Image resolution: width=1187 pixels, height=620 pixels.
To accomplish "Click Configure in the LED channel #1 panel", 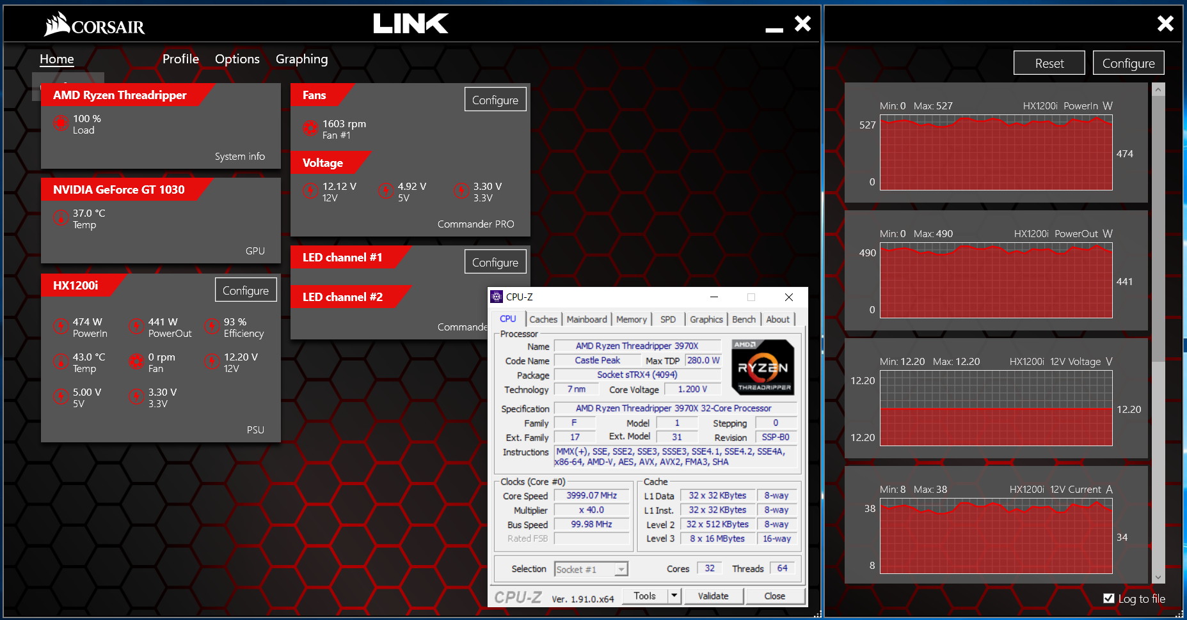I will pyautogui.click(x=495, y=262).
